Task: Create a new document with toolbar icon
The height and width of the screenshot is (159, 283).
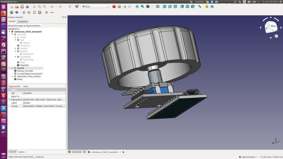Action: [x=12, y=7]
